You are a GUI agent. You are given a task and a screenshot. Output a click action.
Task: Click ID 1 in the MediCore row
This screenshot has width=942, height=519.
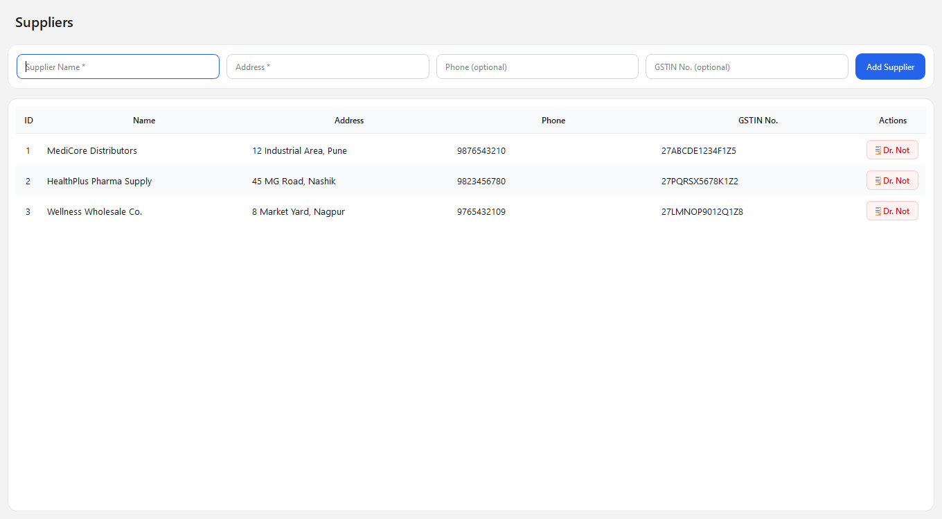pyautogui.click(x=28, y=150)
